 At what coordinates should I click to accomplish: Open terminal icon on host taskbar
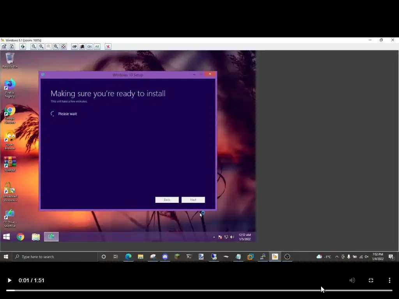[189, 257]
